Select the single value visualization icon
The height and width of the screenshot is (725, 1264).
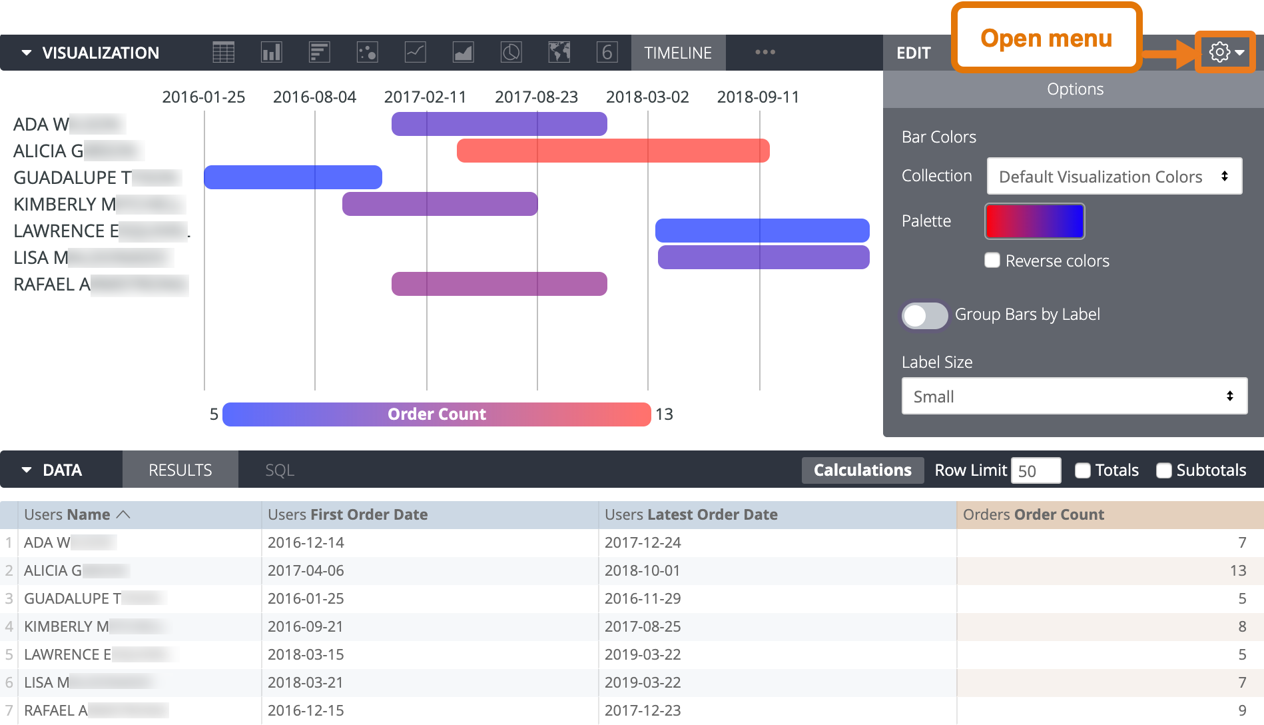(606, 52)
